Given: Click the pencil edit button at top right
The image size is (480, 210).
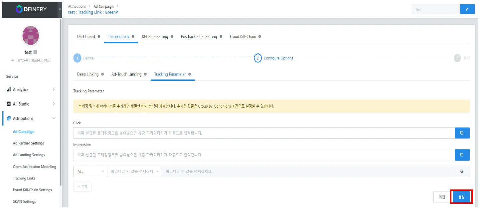Looking at the screenshot, I should pyautogui.click(x=467, y=9).
